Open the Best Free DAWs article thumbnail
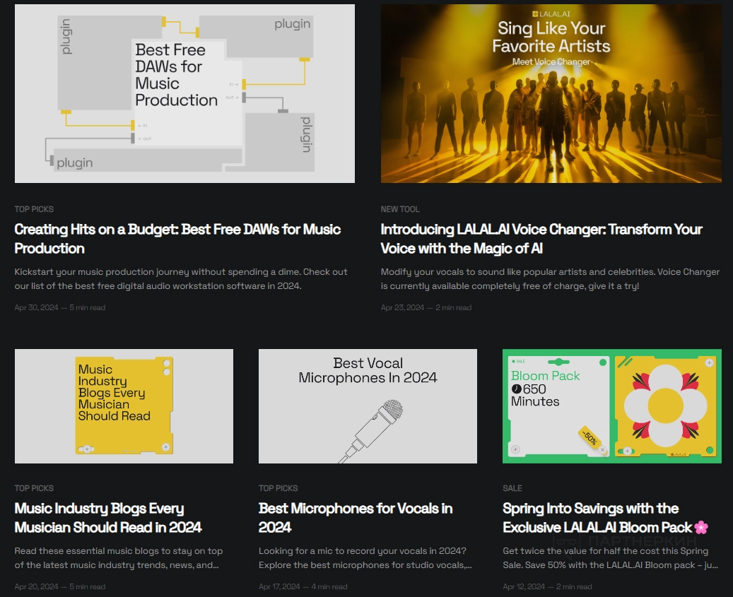 click(x=184, y=93)
